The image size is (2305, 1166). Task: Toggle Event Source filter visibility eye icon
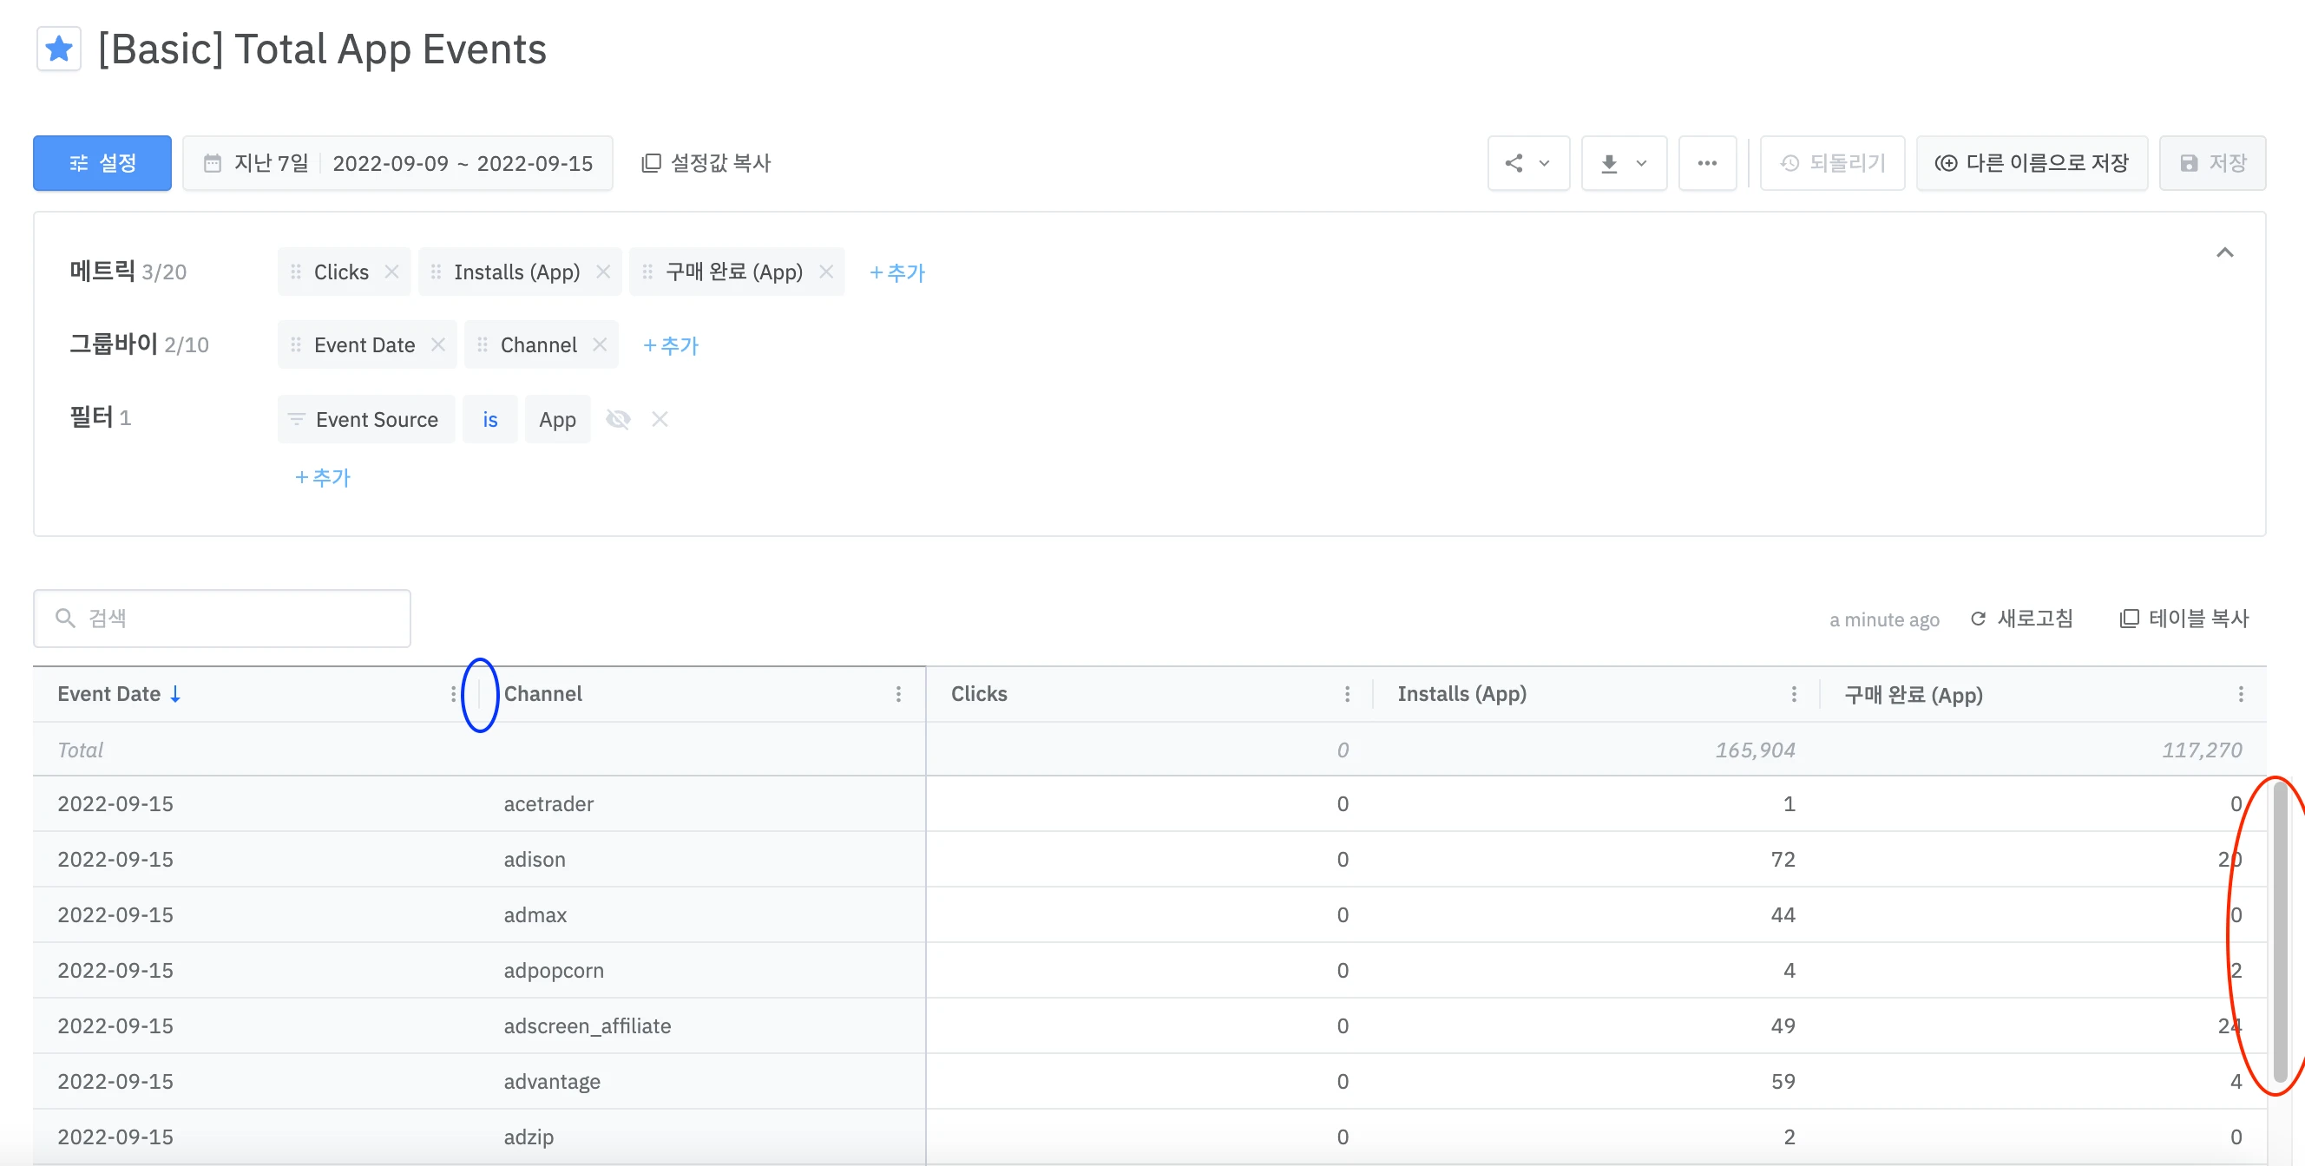(617, 419)
